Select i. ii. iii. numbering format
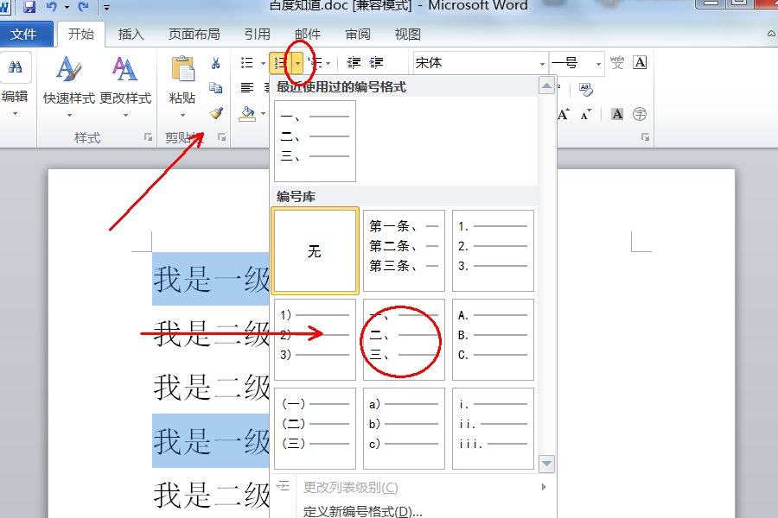 click(x=494, y=428)
